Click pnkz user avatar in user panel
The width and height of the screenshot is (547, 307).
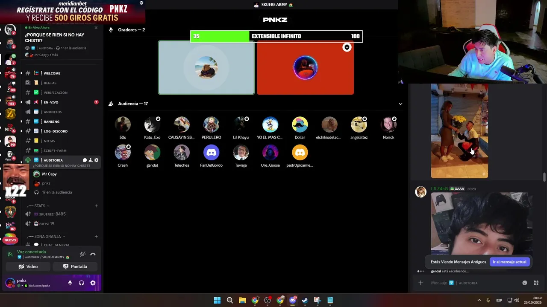(10, 283)
